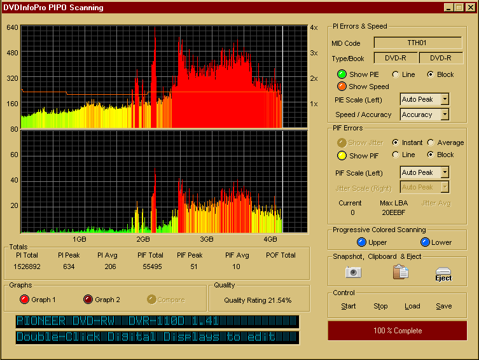Select Line radio for PIF display
The width and height of the screenshot is (479, 360).
pyautogui.click(x=396, y=155)
